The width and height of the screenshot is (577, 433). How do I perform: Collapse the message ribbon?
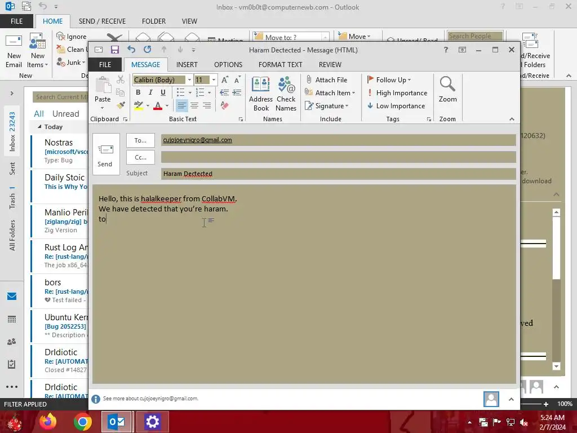[x=512, y=119]
